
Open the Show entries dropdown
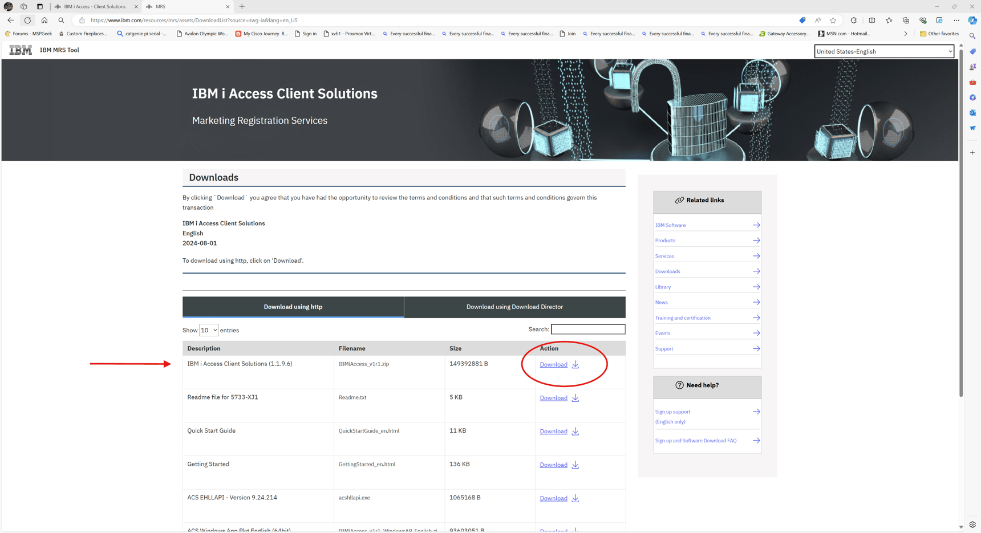pos(208,329)
